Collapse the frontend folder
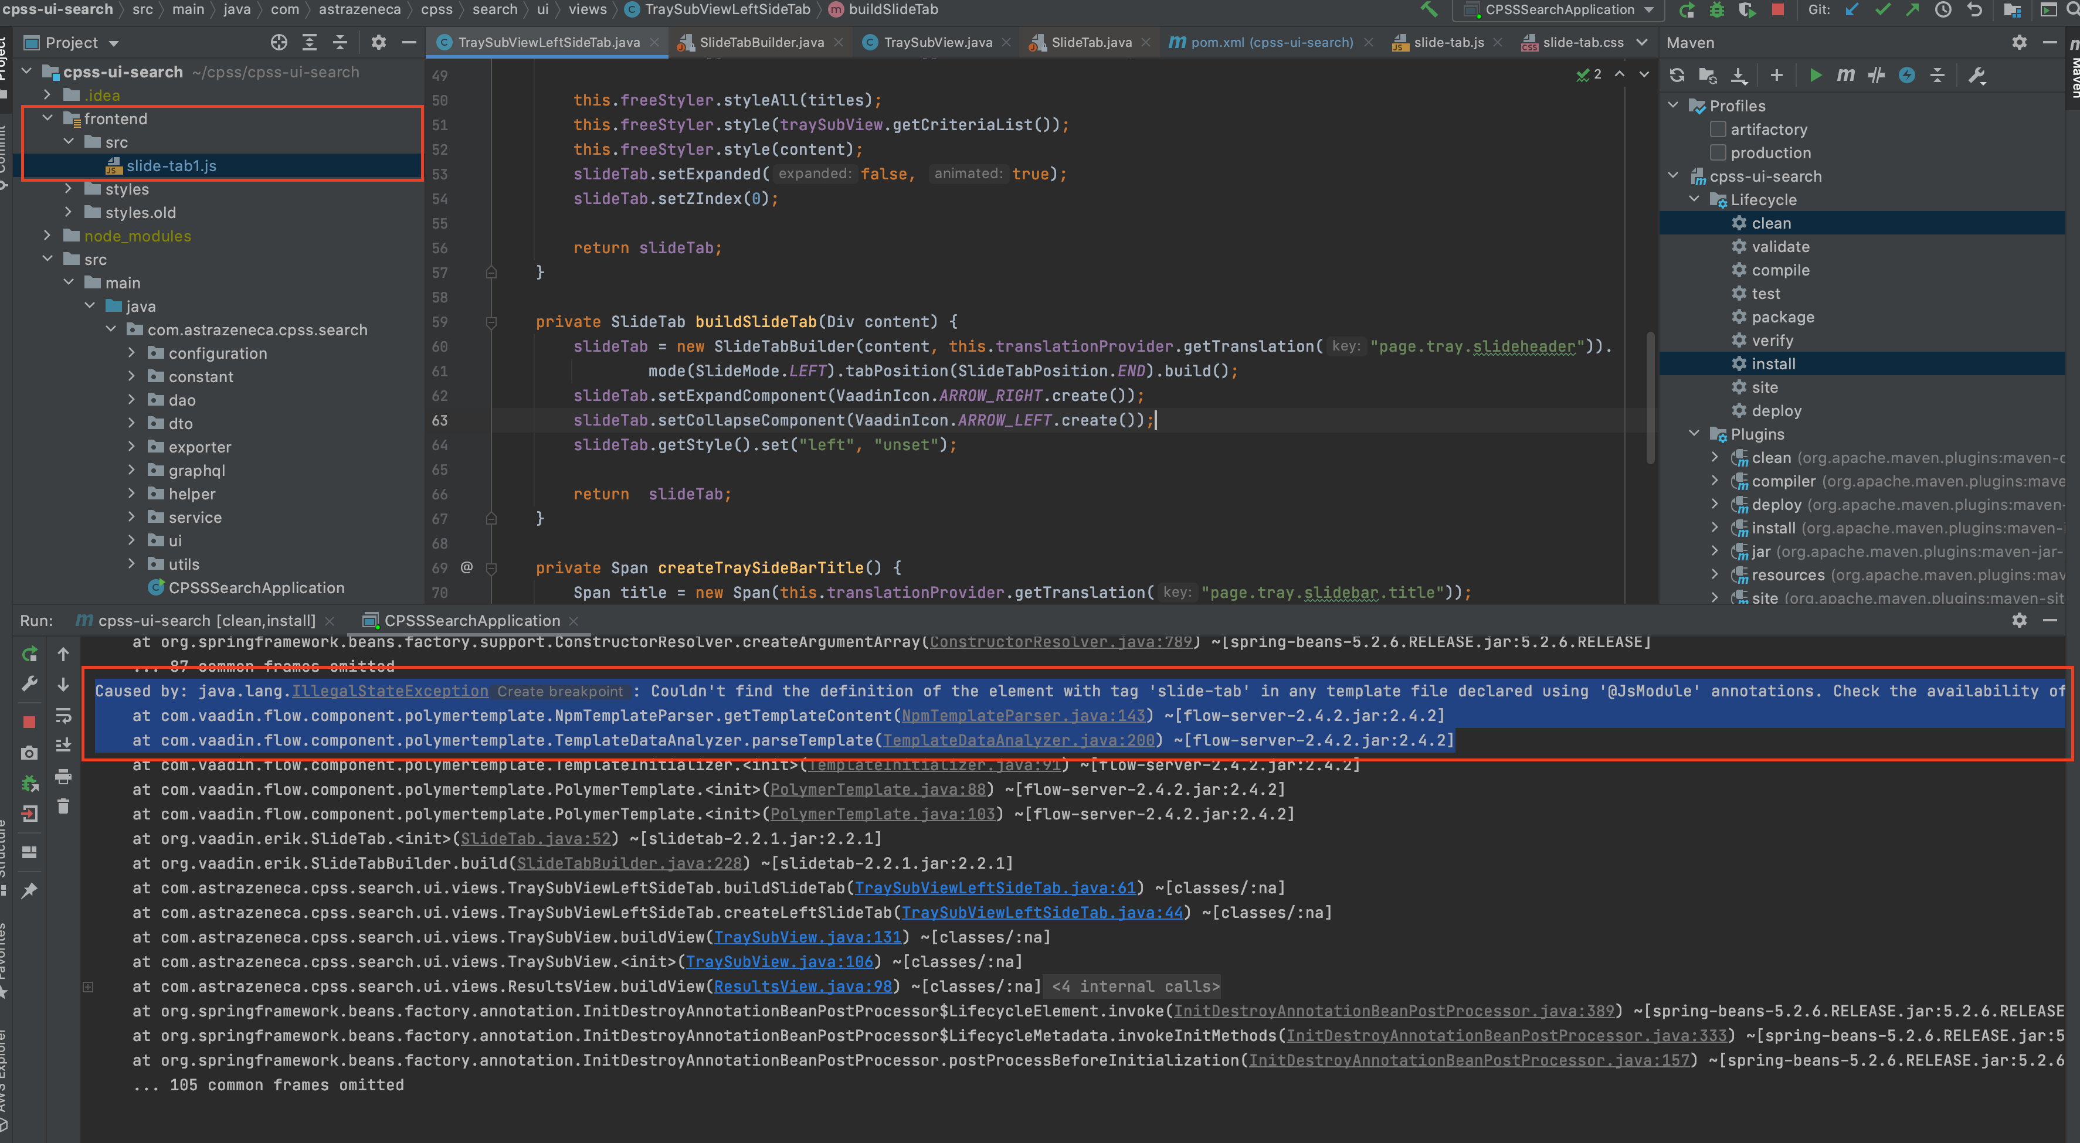 pyautogui.click(x=47, y=118)
